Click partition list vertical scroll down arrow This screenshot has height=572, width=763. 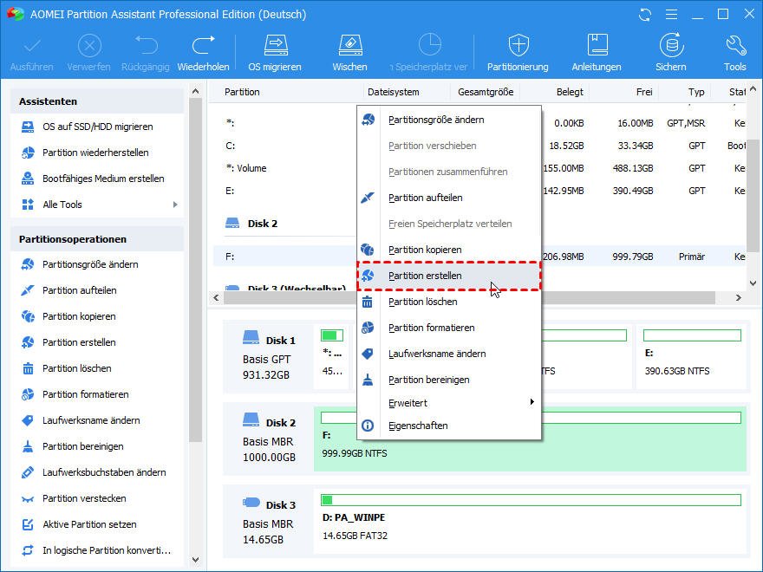tap(753, 283)
